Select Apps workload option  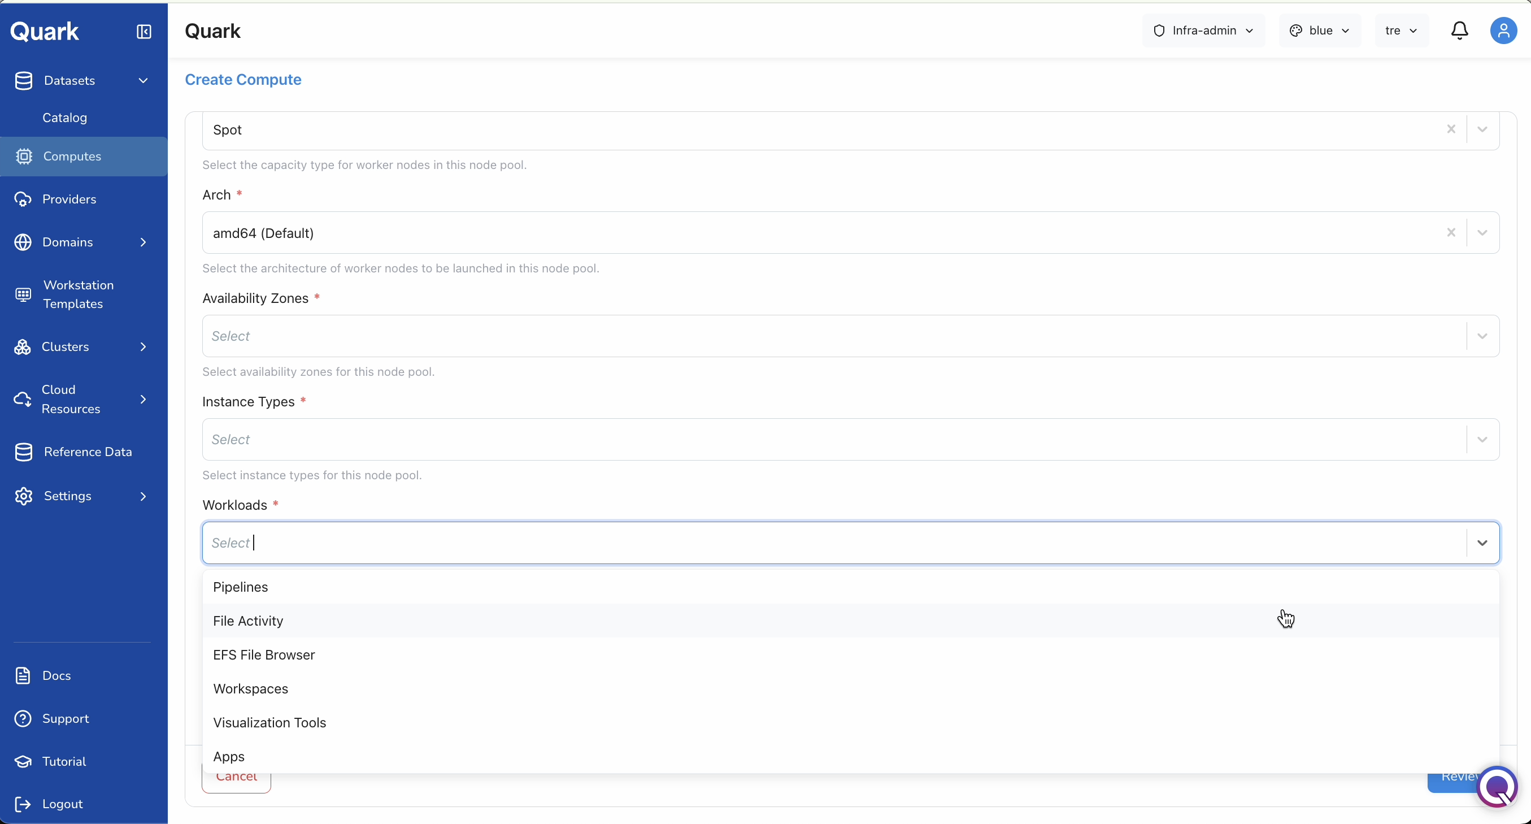tap(850, 757)
